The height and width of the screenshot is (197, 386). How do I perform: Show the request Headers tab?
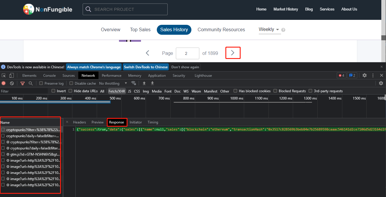coord(79,122)
